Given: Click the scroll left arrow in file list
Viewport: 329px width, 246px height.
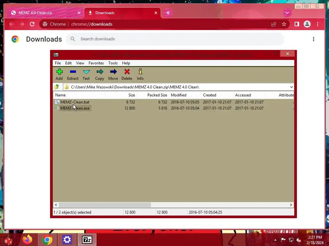Looking at the screenshot, I should pos(56,205).
